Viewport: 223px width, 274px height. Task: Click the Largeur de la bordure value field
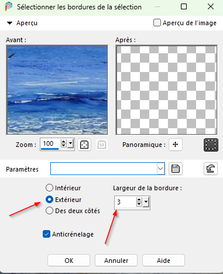pos(125,202)
